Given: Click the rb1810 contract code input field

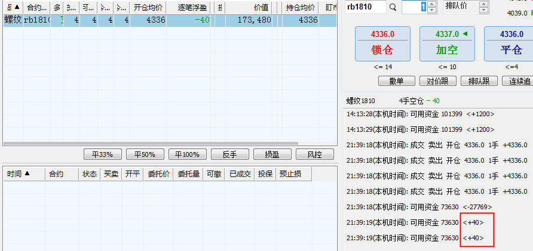Looking at the screenshot, I should pyautogui.click(x=364, y=7).
